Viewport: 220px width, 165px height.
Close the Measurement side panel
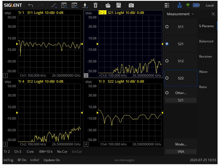click(x=213, y=14)
